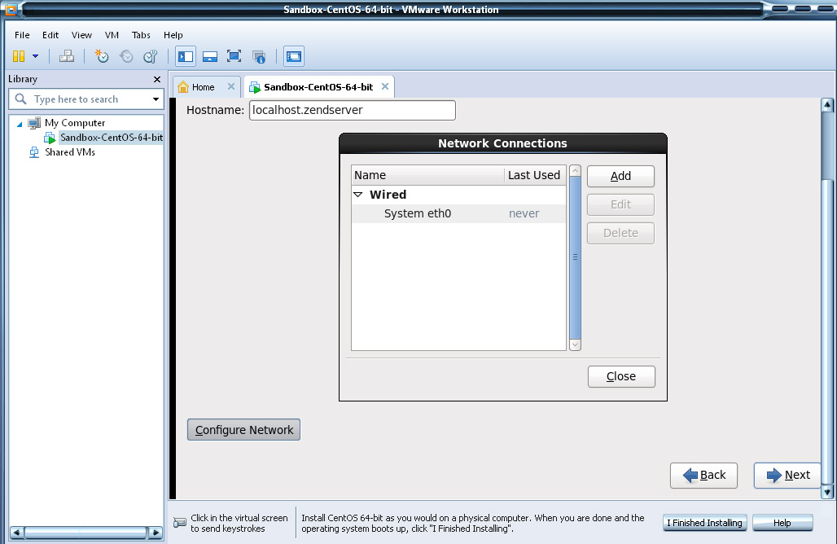Click the Edit connection button
Image resolution: width=837 pixels, height=544 pixels.
620,204
